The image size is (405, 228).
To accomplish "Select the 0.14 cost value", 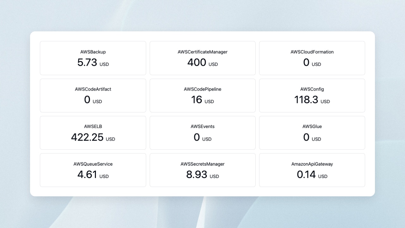I will point(306,174).
